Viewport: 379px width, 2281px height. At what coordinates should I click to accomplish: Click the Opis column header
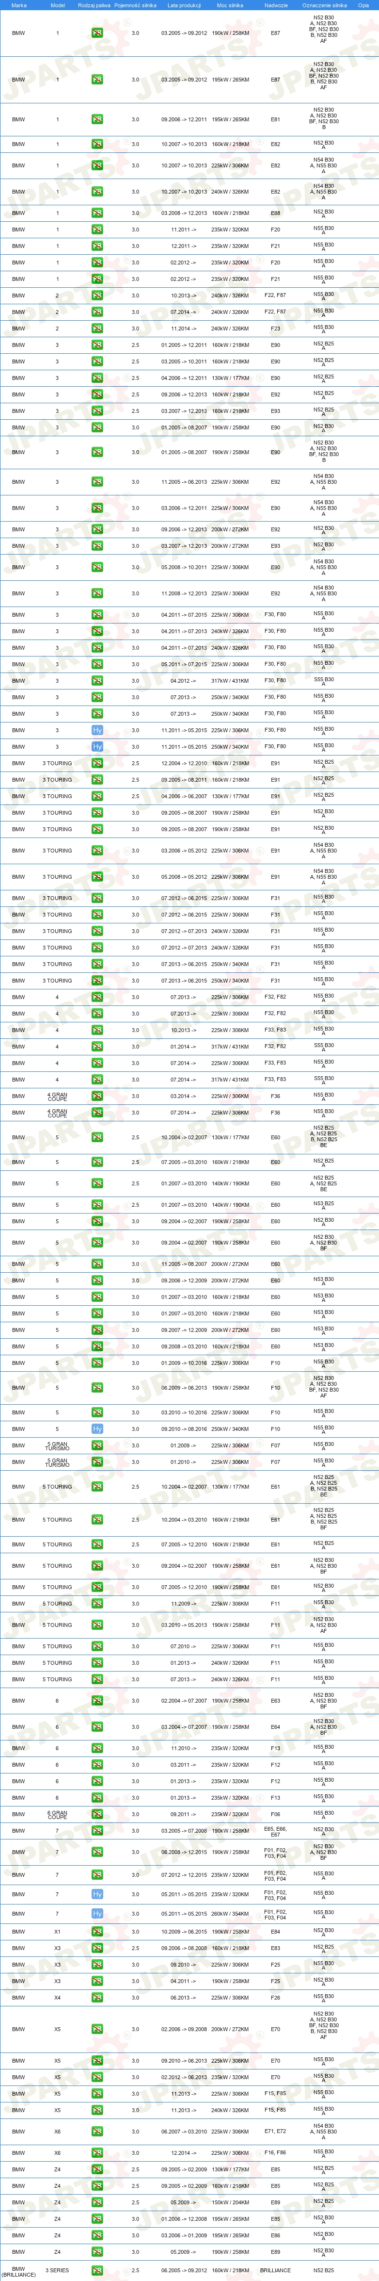point(364,5)
